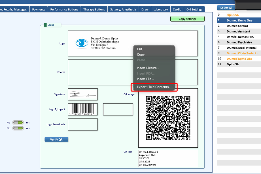Choose Export Field Contents from context menu
This screenshot has height=174, width=261.
[x=154, y=87]
